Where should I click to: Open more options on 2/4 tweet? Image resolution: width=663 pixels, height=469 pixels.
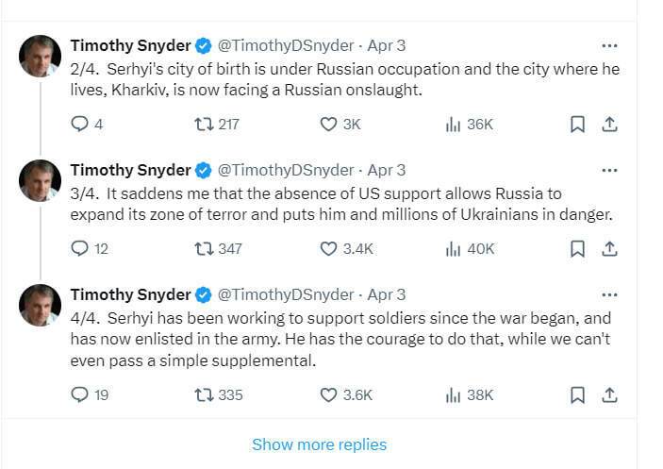pyautogui.click(x=609, y=45)
